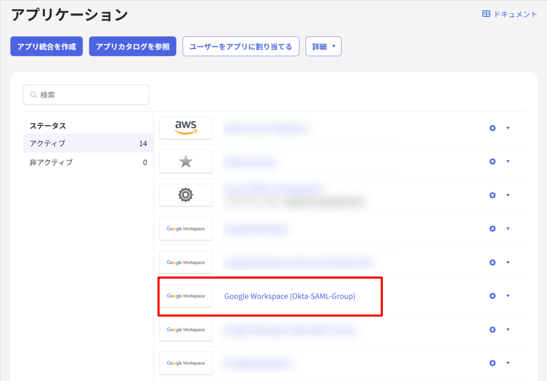Click the gear-shaped application logo icon
Viewport: 547px width, 381px height.
[186, 195]
